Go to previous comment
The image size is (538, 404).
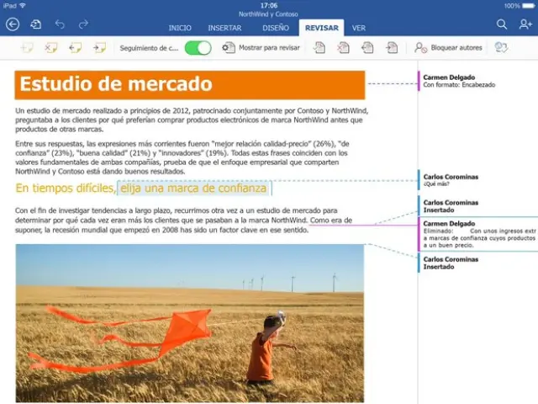pyautogui.click(x=76, y=48)
